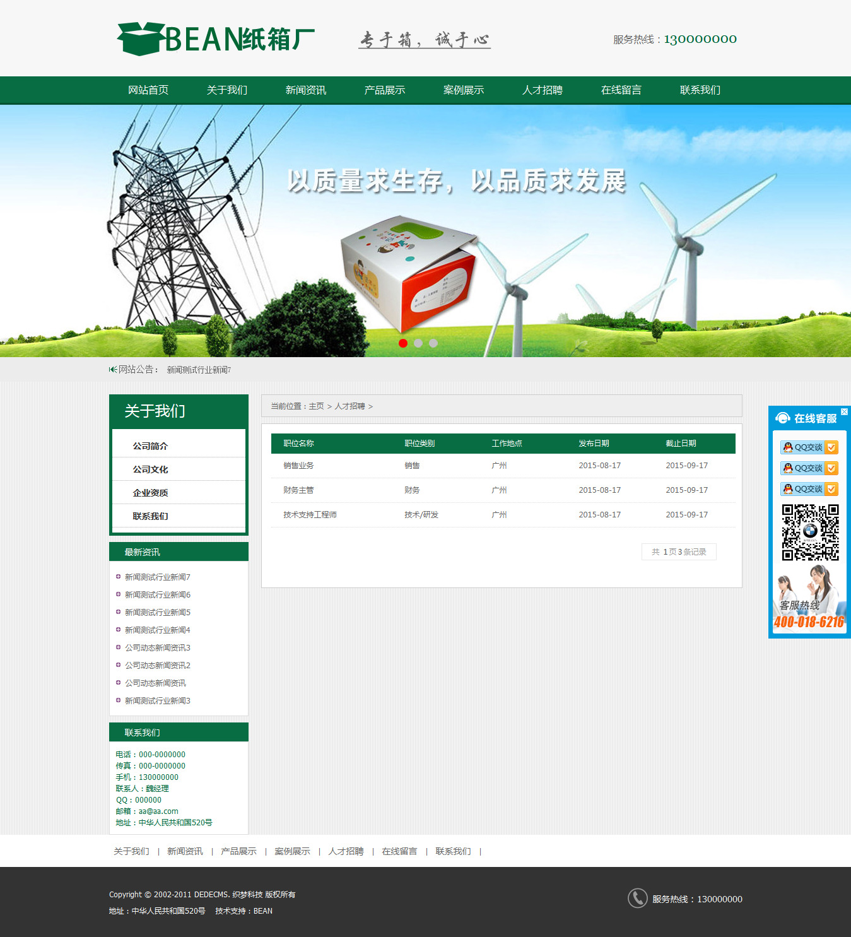Go to 在线留言 in the top navigation bar
Image resolution: width=851 pixels, height=937 pixels.
pos(621,90)
